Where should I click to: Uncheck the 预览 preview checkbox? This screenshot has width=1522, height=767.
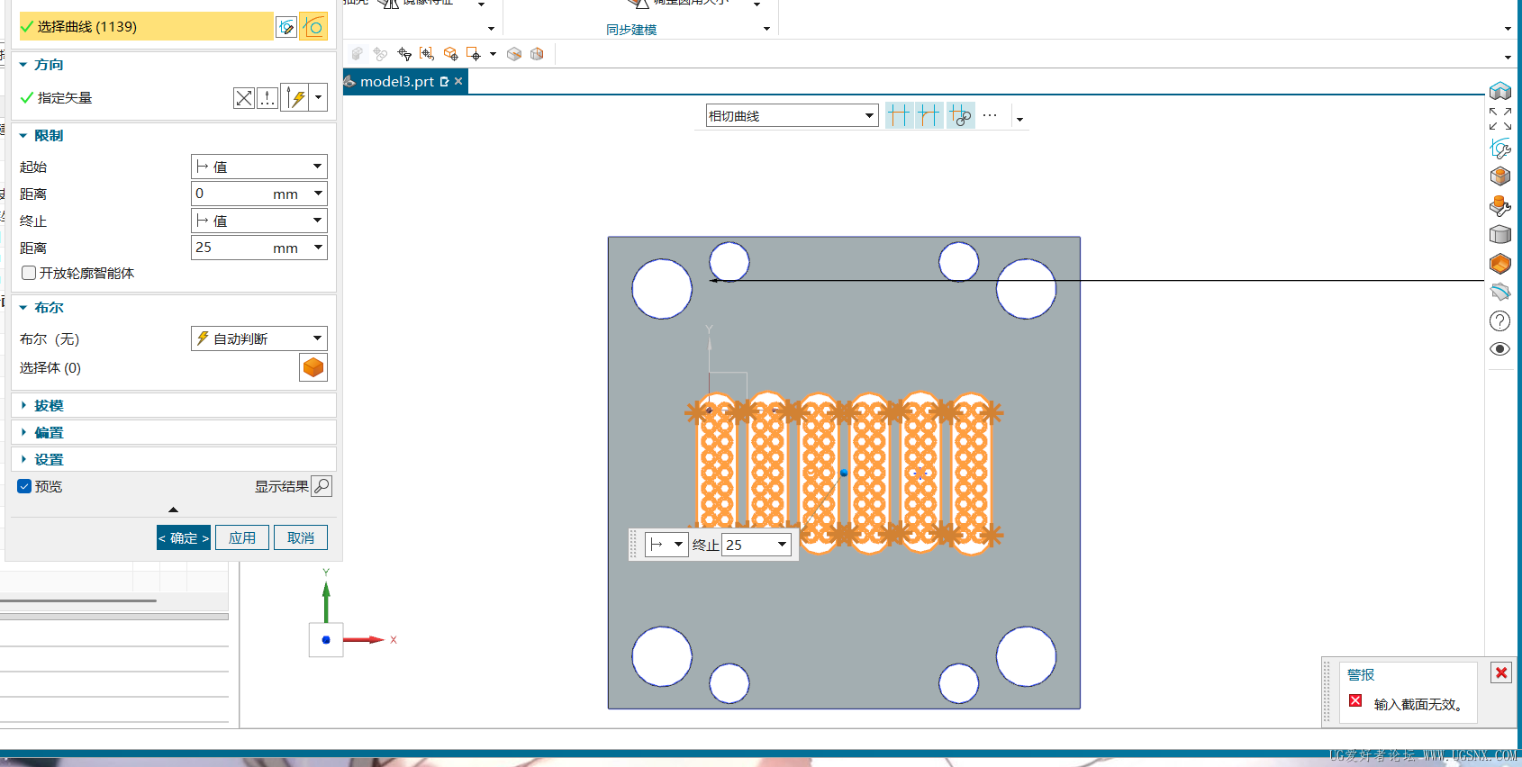coord(25,486)
